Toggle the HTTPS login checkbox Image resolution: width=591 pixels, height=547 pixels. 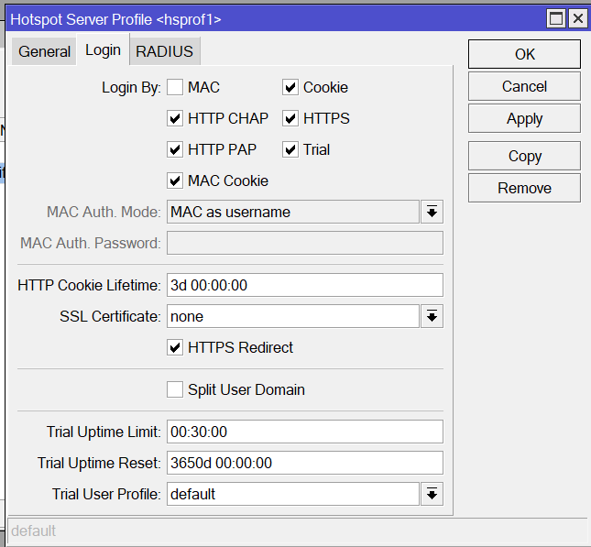point(290,118)
